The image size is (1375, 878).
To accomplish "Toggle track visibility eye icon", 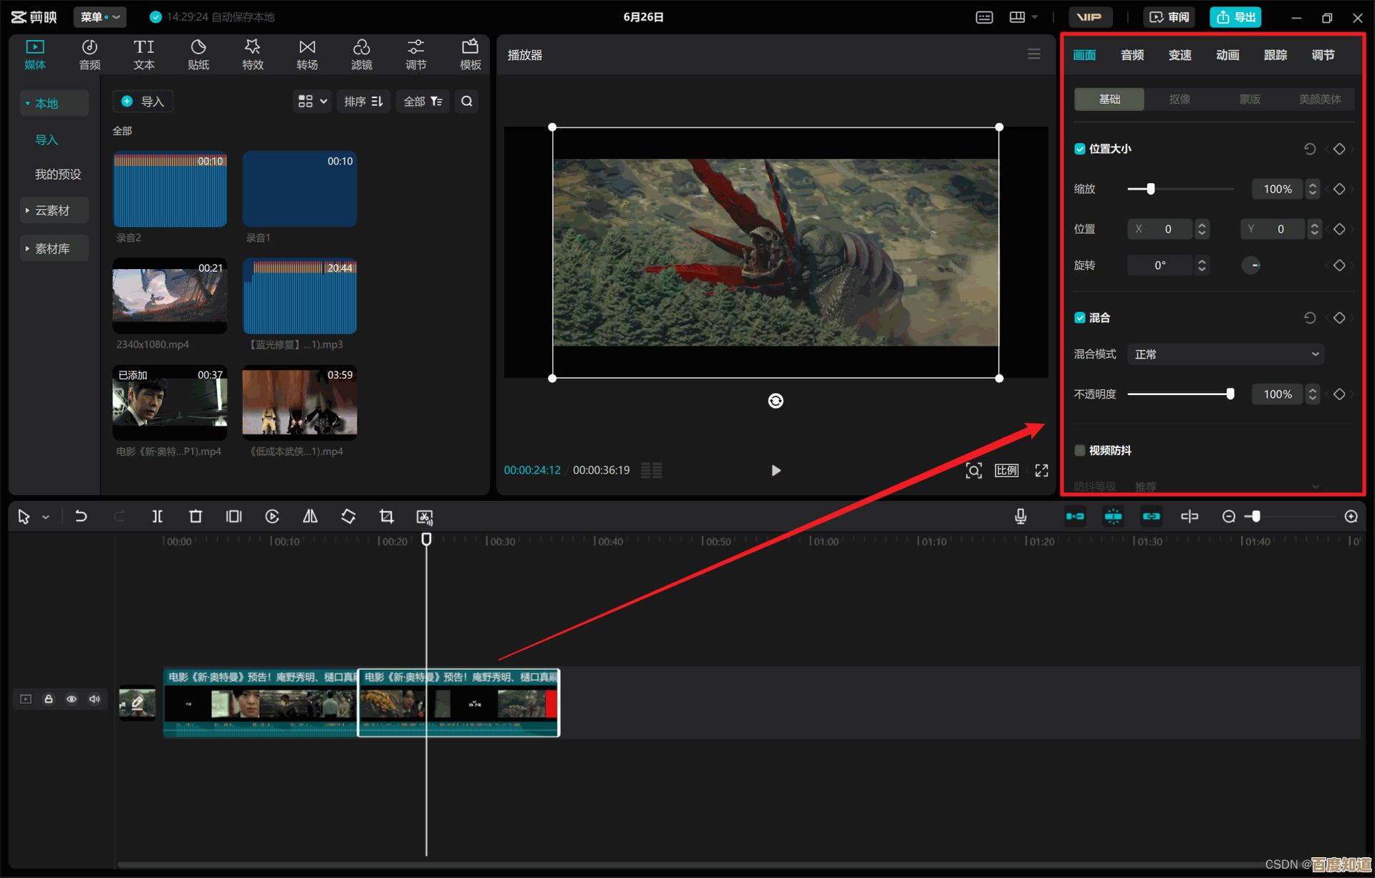I will [72, 699].
